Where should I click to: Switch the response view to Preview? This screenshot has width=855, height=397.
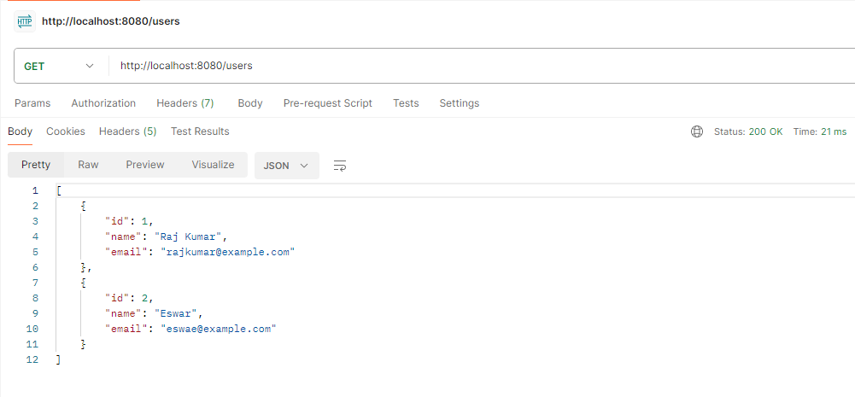click(145, 165)
